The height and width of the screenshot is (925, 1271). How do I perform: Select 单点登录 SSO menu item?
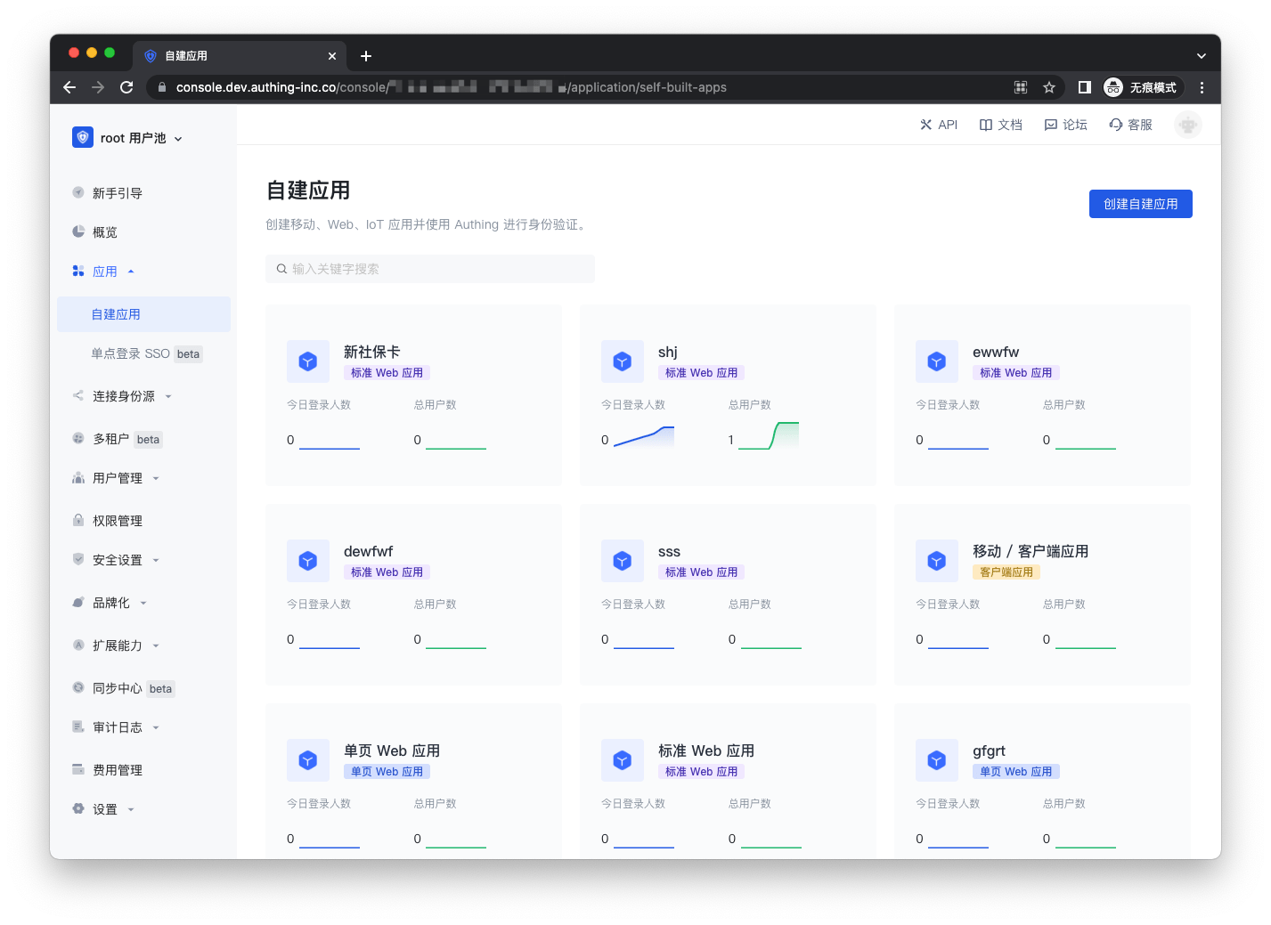coord(144,353)
